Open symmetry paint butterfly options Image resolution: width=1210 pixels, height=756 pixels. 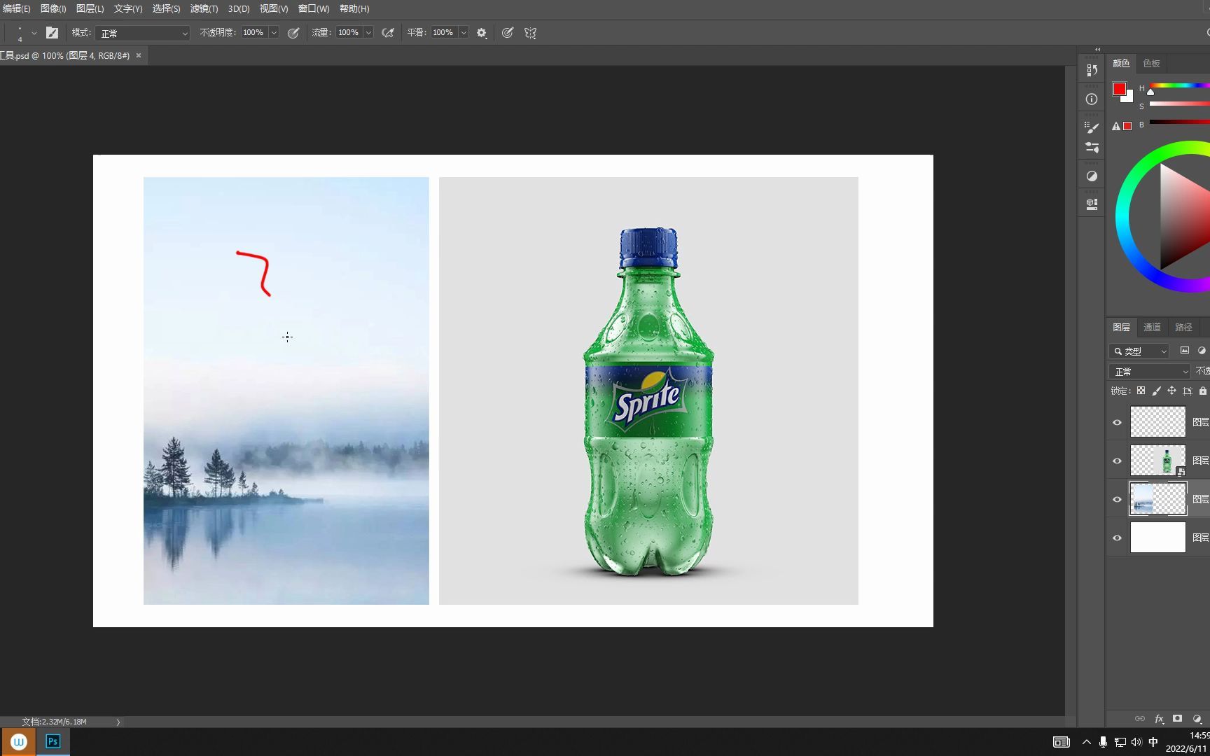pyautogui.click(x=530, y=33)
